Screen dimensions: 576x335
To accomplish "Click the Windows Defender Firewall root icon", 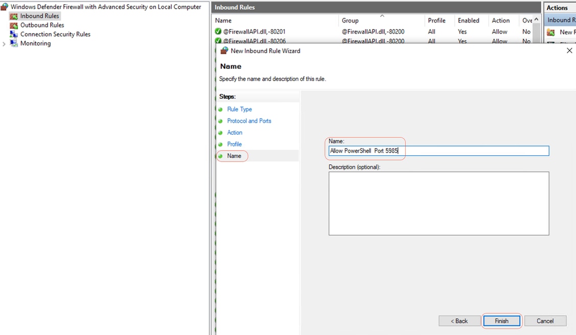I will click(5, 7).
